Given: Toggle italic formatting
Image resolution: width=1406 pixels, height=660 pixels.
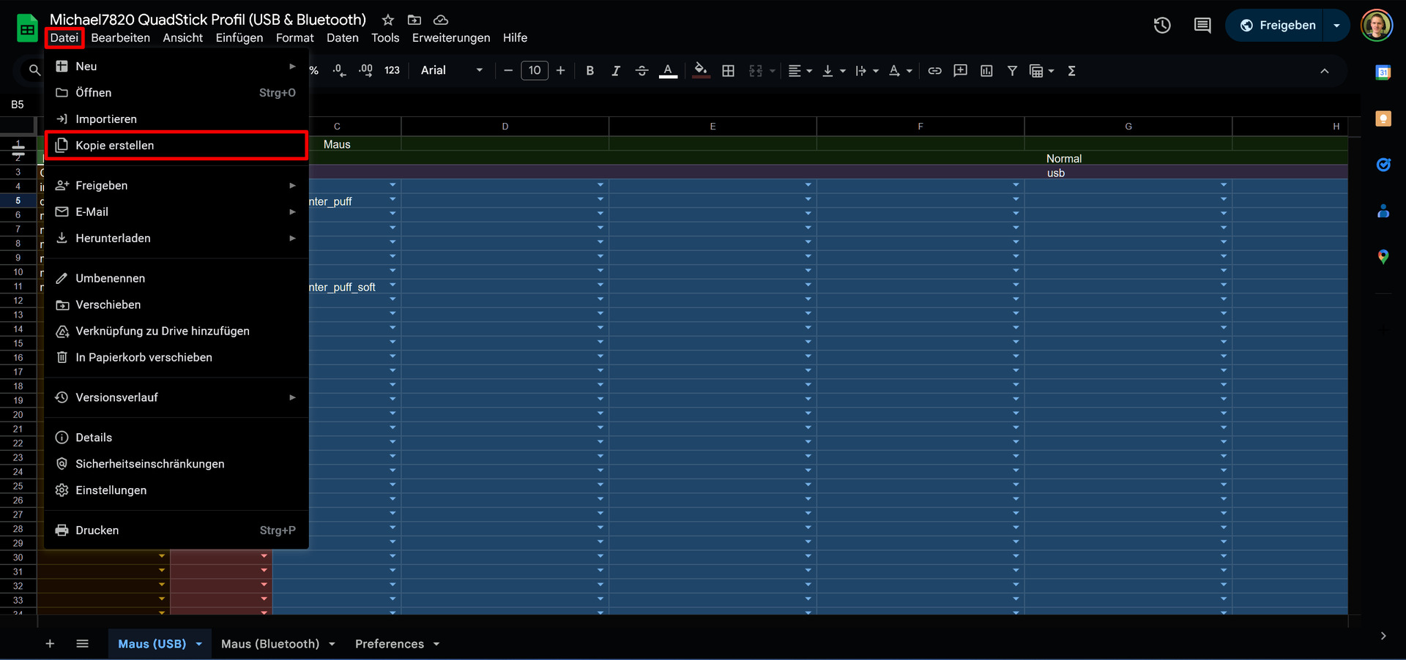Looking at the screenshot, I should [616, 71].
